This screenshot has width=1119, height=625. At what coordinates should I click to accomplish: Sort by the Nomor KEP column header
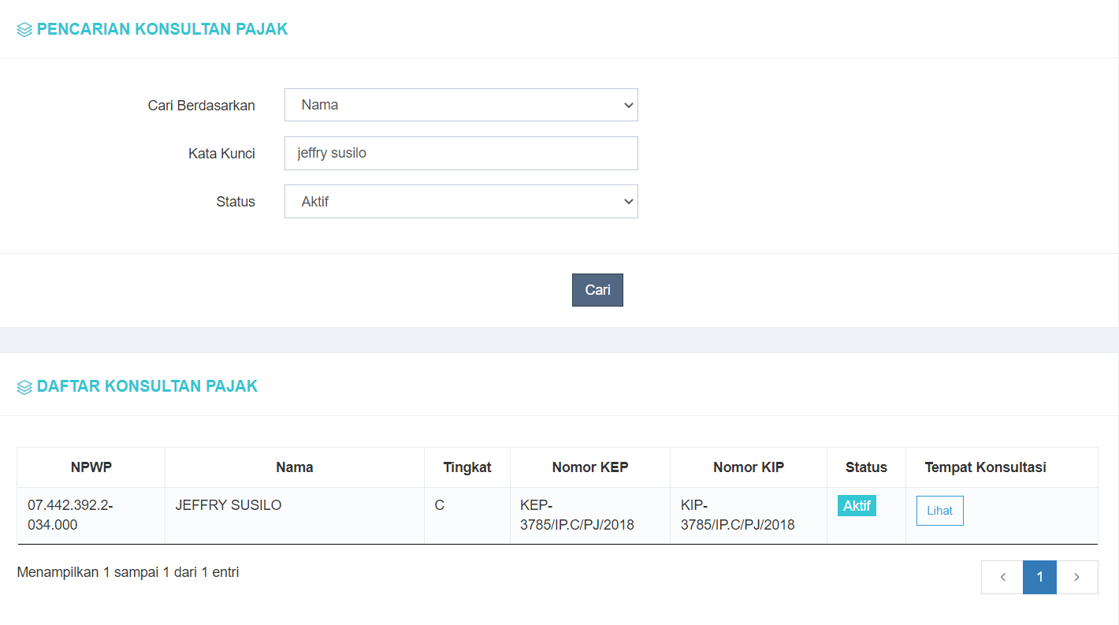coord(590,467)
